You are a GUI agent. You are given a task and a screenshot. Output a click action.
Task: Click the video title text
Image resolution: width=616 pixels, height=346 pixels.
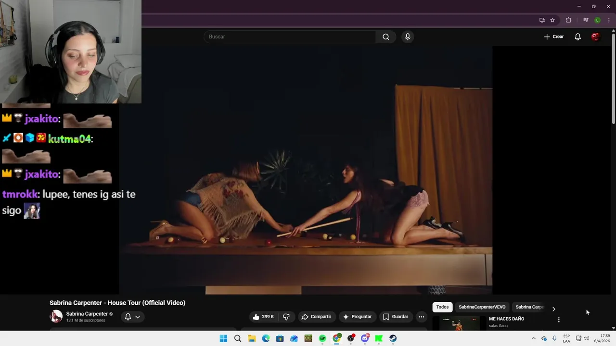[117, 303]
